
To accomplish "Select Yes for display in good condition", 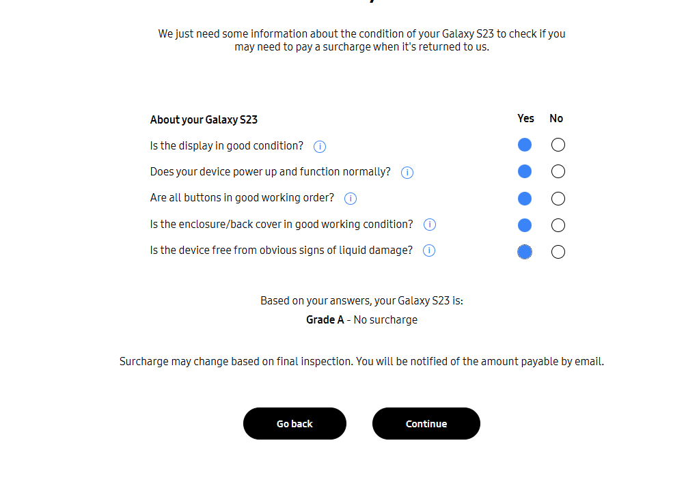I will point(525,145).
